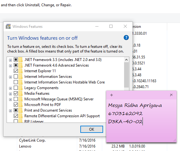The height and width of the screenshot is (151, 180).
Task: Click sticky note line 6703162092
Action: (x=125, y=113)
